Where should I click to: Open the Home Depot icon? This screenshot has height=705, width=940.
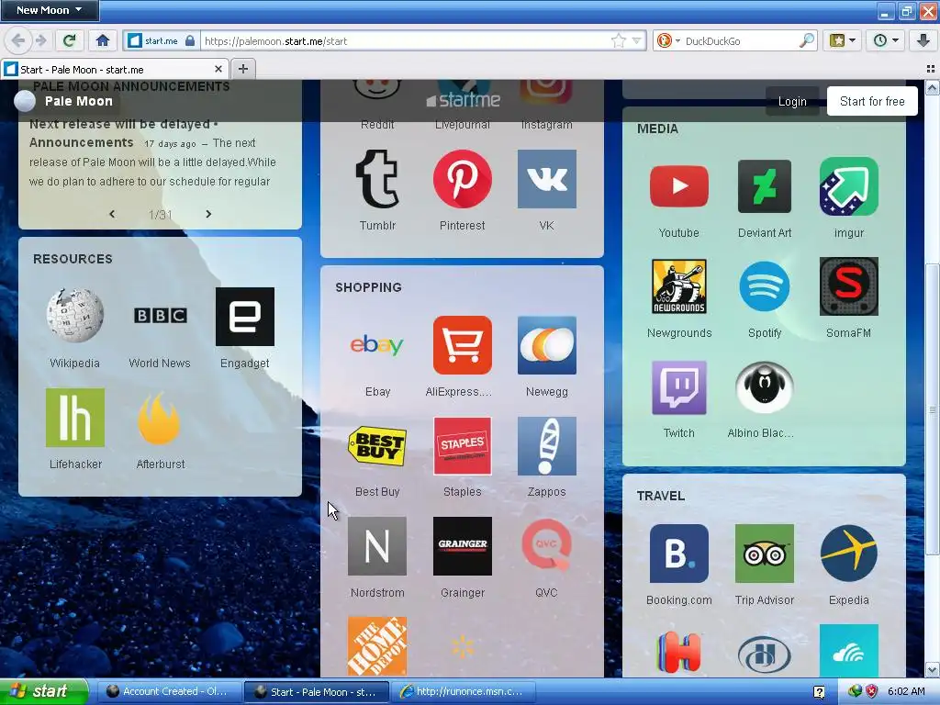[377, 646]
